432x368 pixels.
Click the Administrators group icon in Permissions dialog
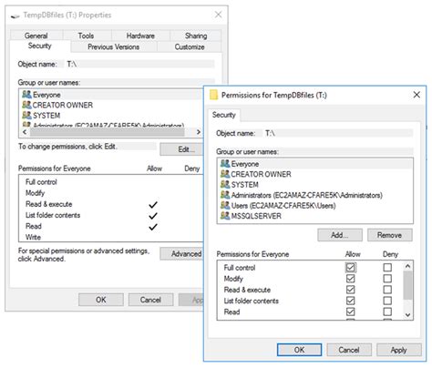click(x=225, y=195)
